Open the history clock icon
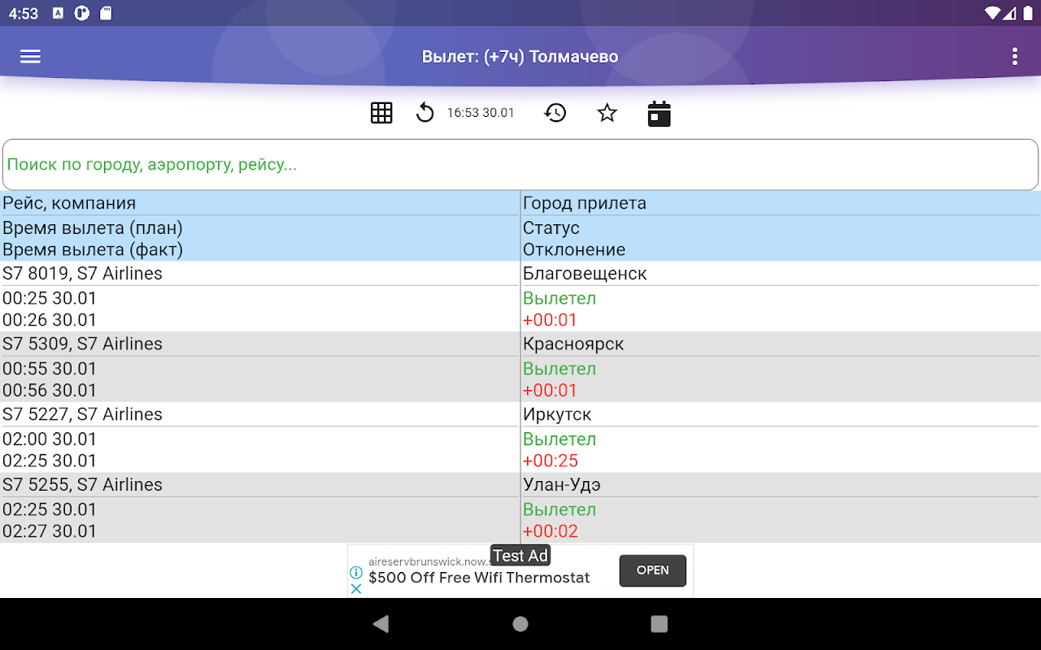The image size is (1041, 650). tap(555, 113)
